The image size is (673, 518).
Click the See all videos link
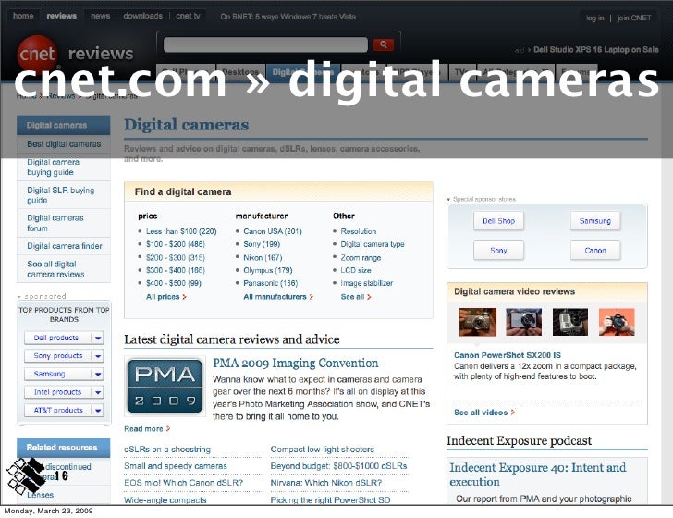[483, 413]
